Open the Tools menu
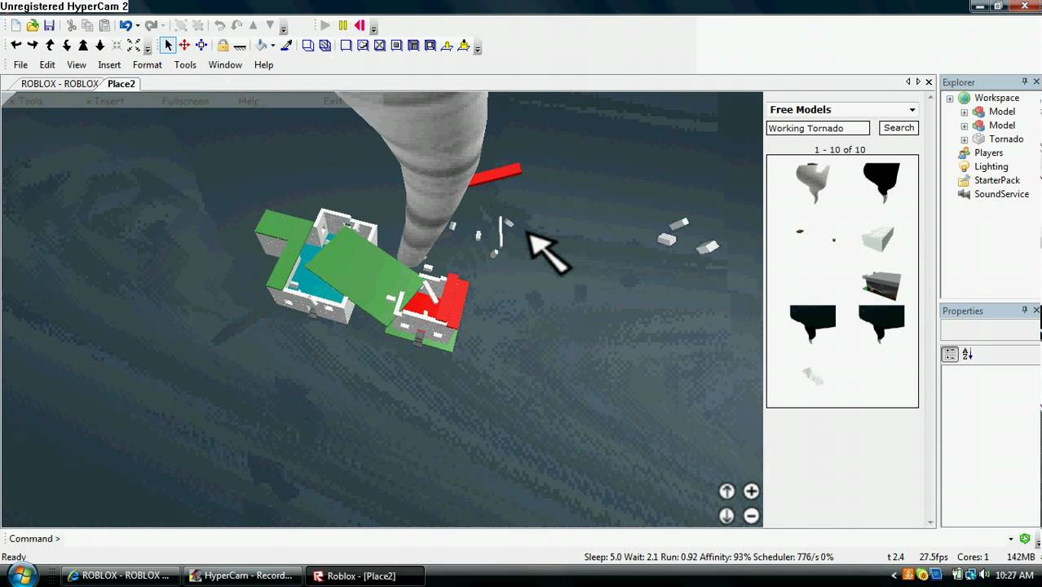This screenshot has width=1042, height=587. coord(185,65)
